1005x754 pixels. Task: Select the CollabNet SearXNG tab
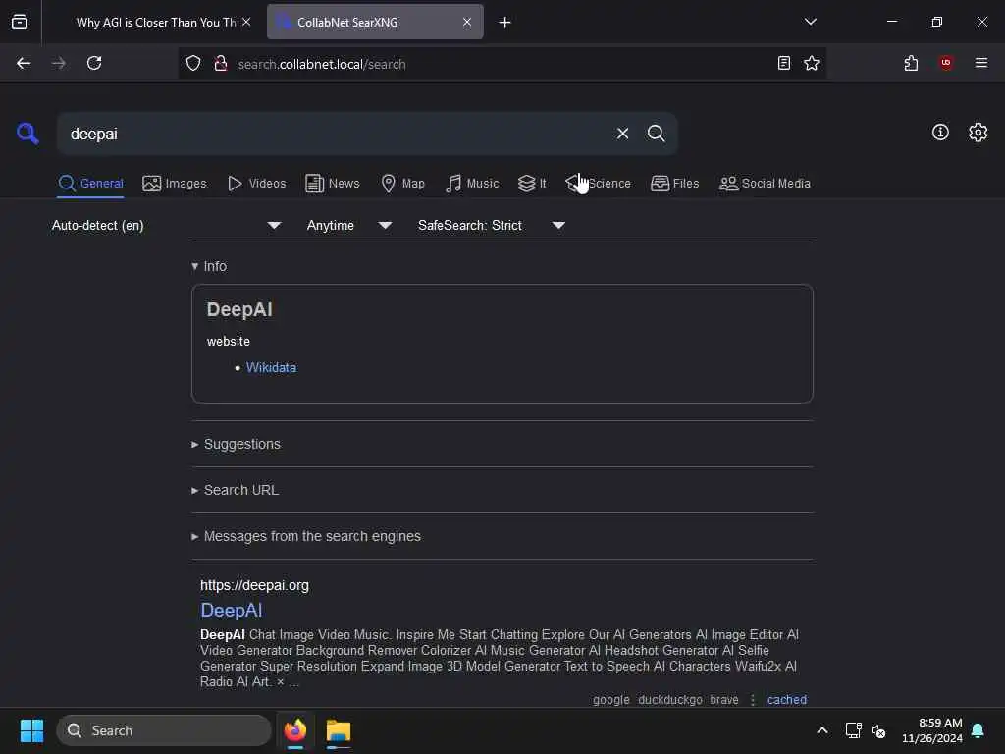click(x=375, y=22)
